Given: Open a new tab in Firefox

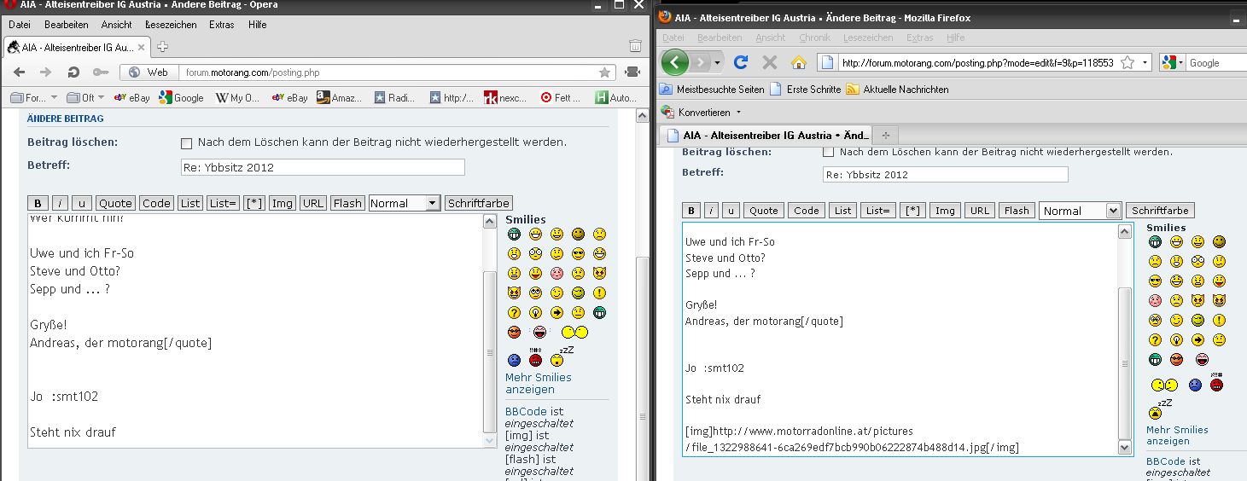Looking at the screenshot, I should [885, 135].
